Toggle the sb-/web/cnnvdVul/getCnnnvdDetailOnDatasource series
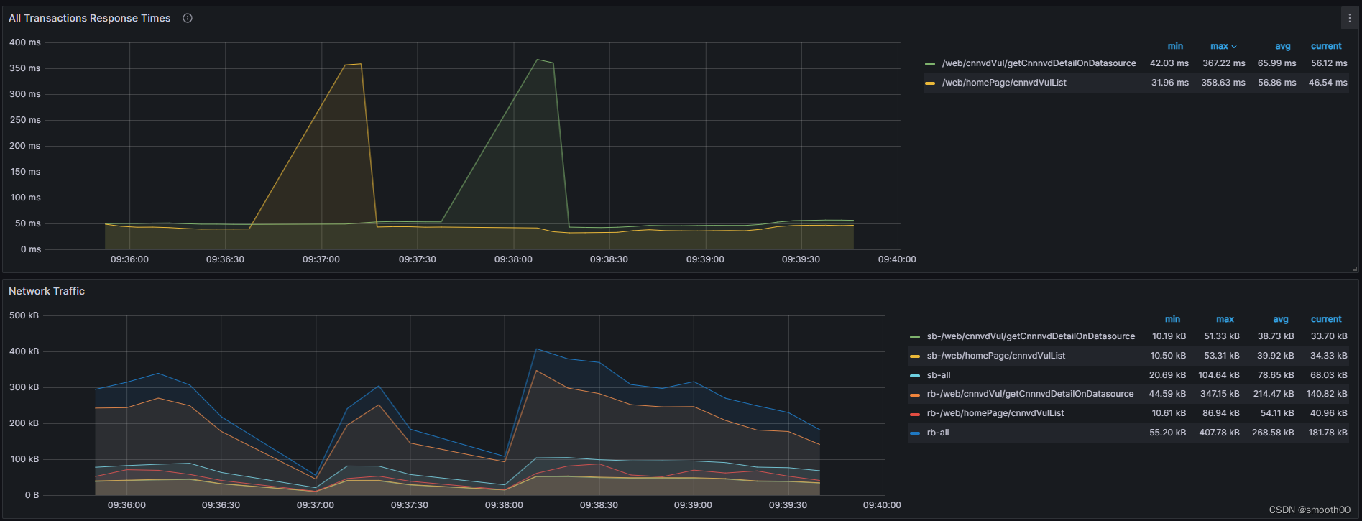Image resolution: width=1362 pixels, height=521 pixels. point(1031,336)
